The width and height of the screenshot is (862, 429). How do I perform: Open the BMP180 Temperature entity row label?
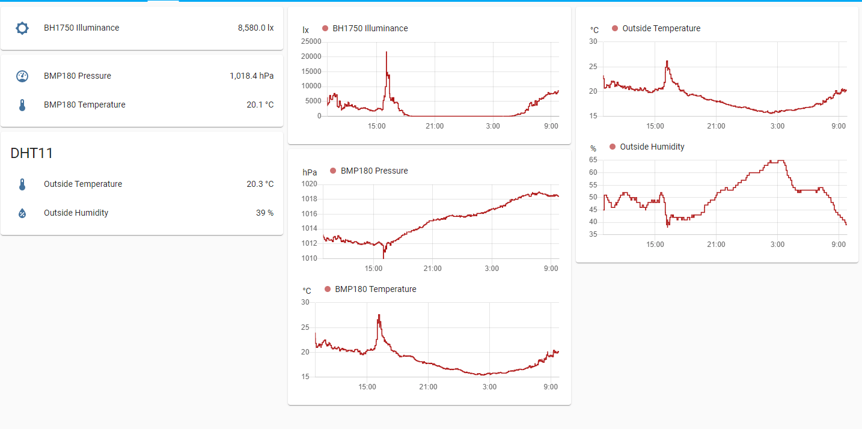[x=84, y=105]
